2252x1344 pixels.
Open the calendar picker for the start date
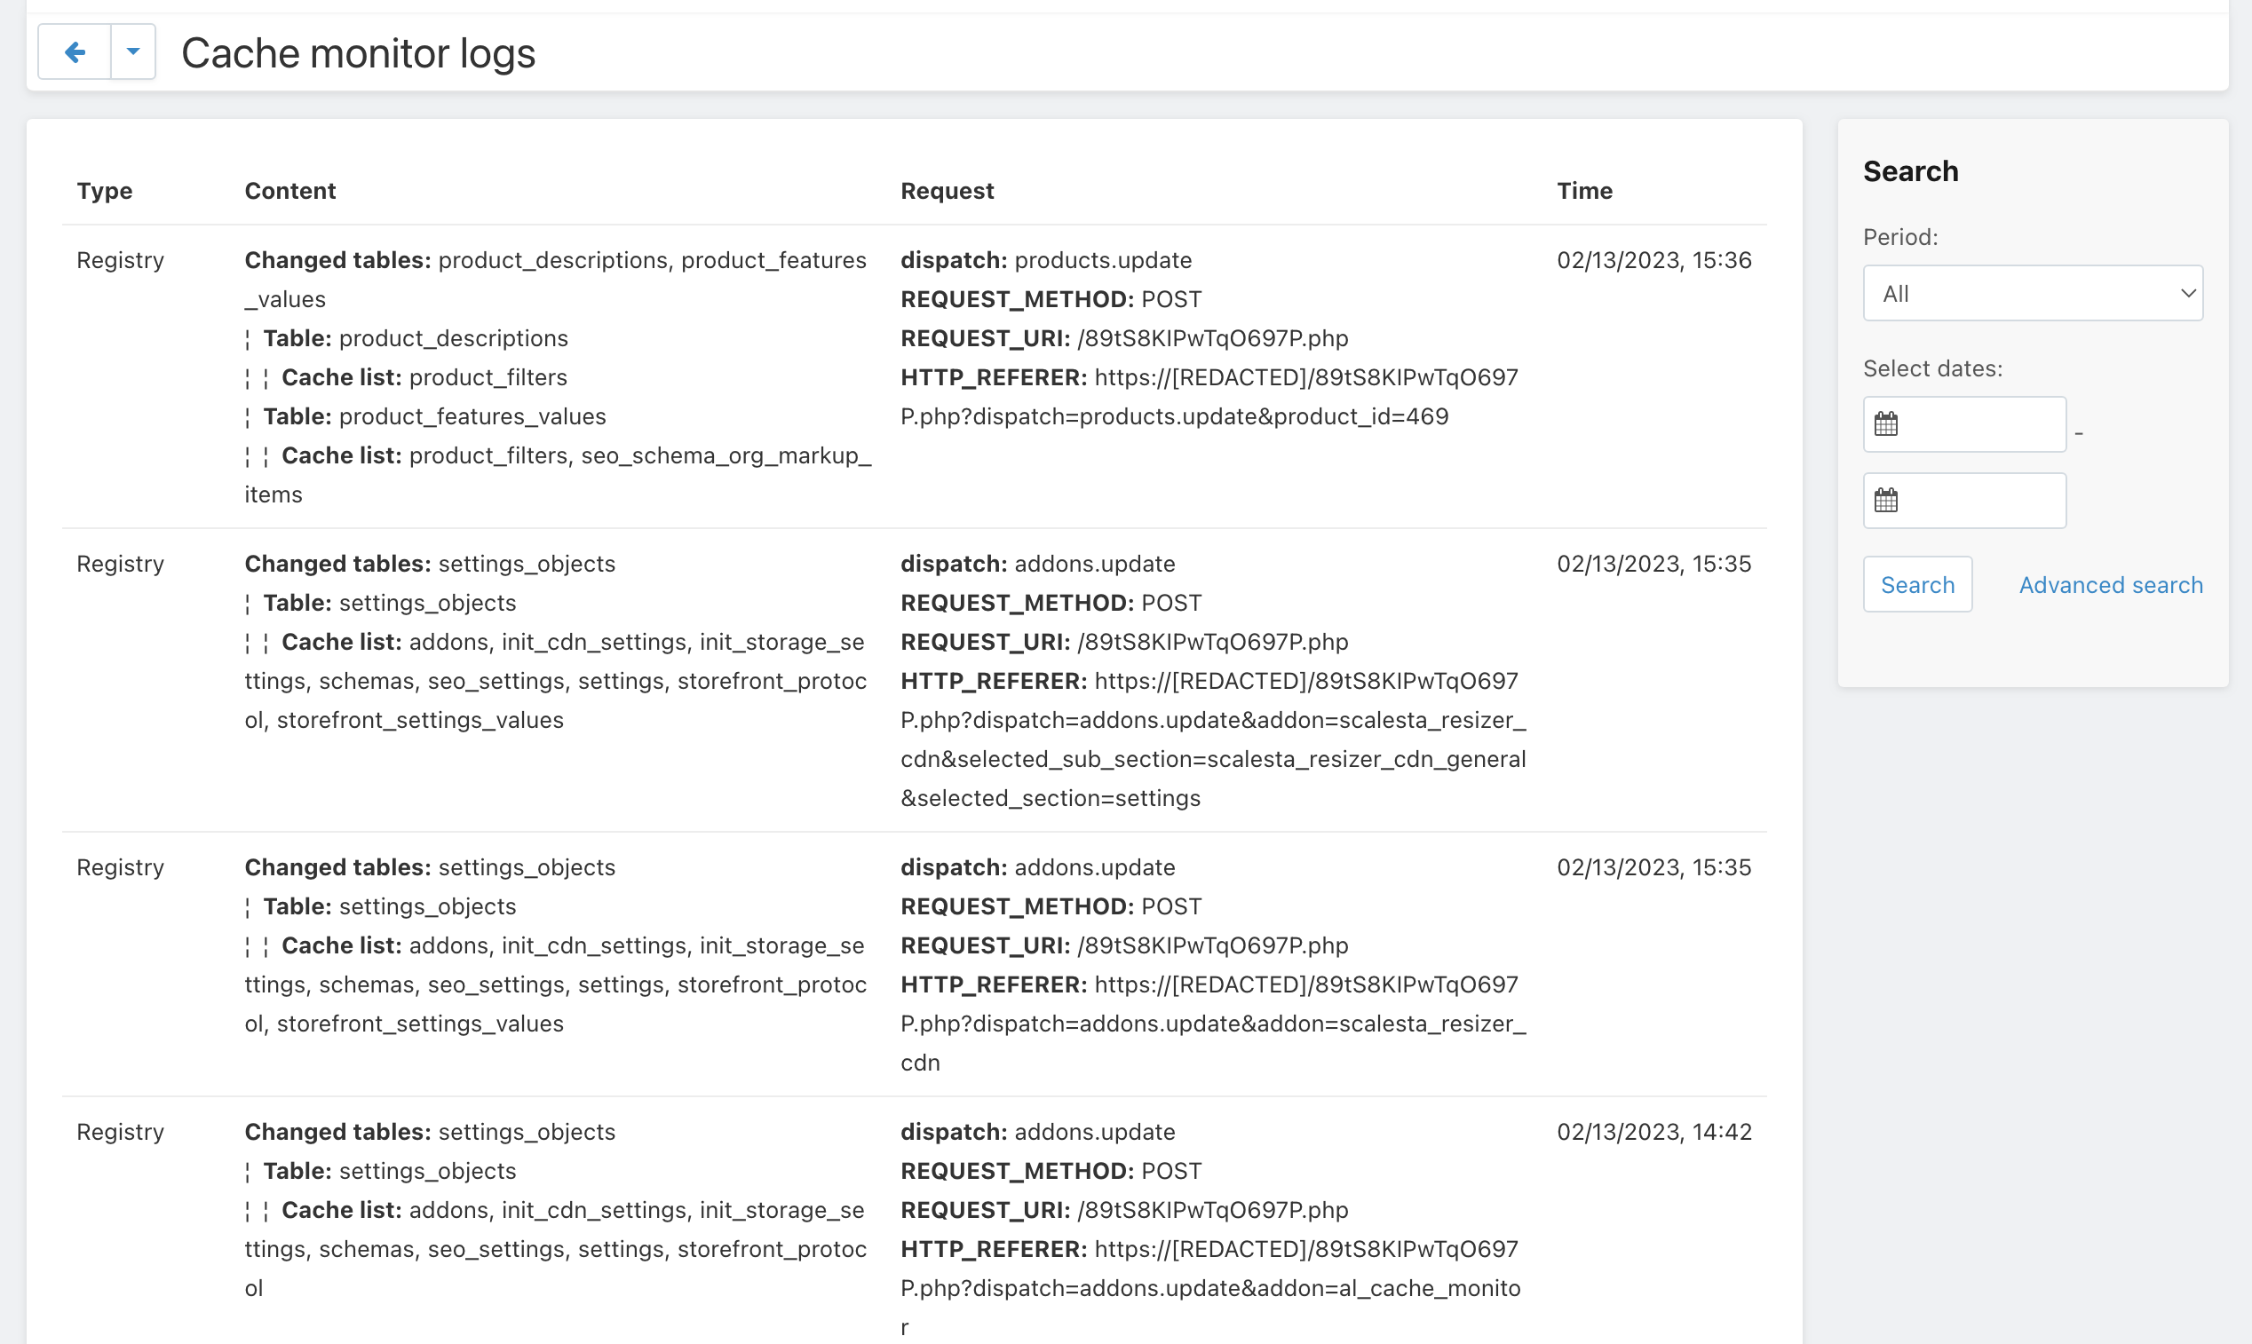click(x=1886, y=423)
